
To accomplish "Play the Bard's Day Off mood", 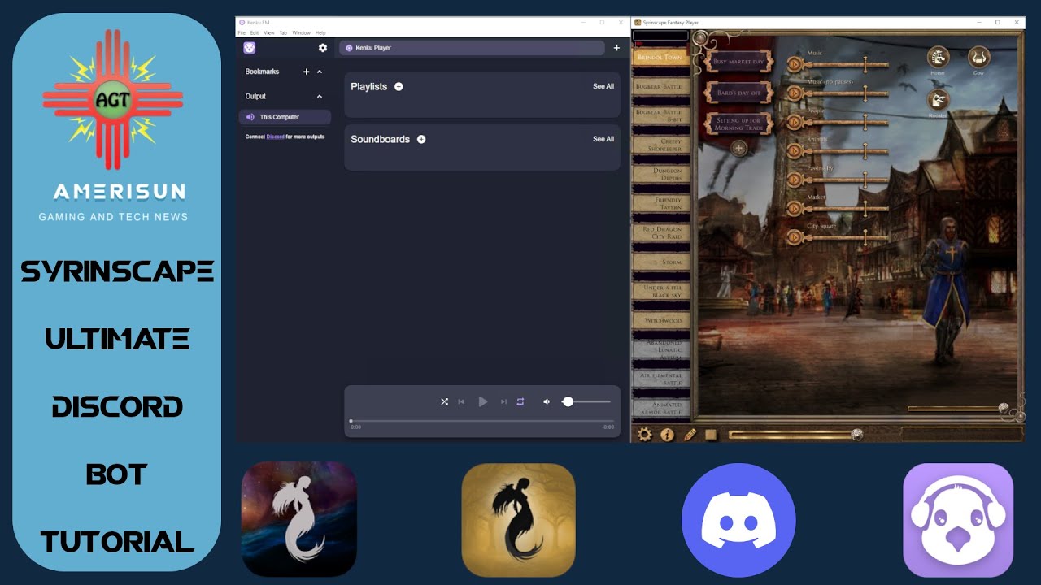I will click(x=738, y=93).
